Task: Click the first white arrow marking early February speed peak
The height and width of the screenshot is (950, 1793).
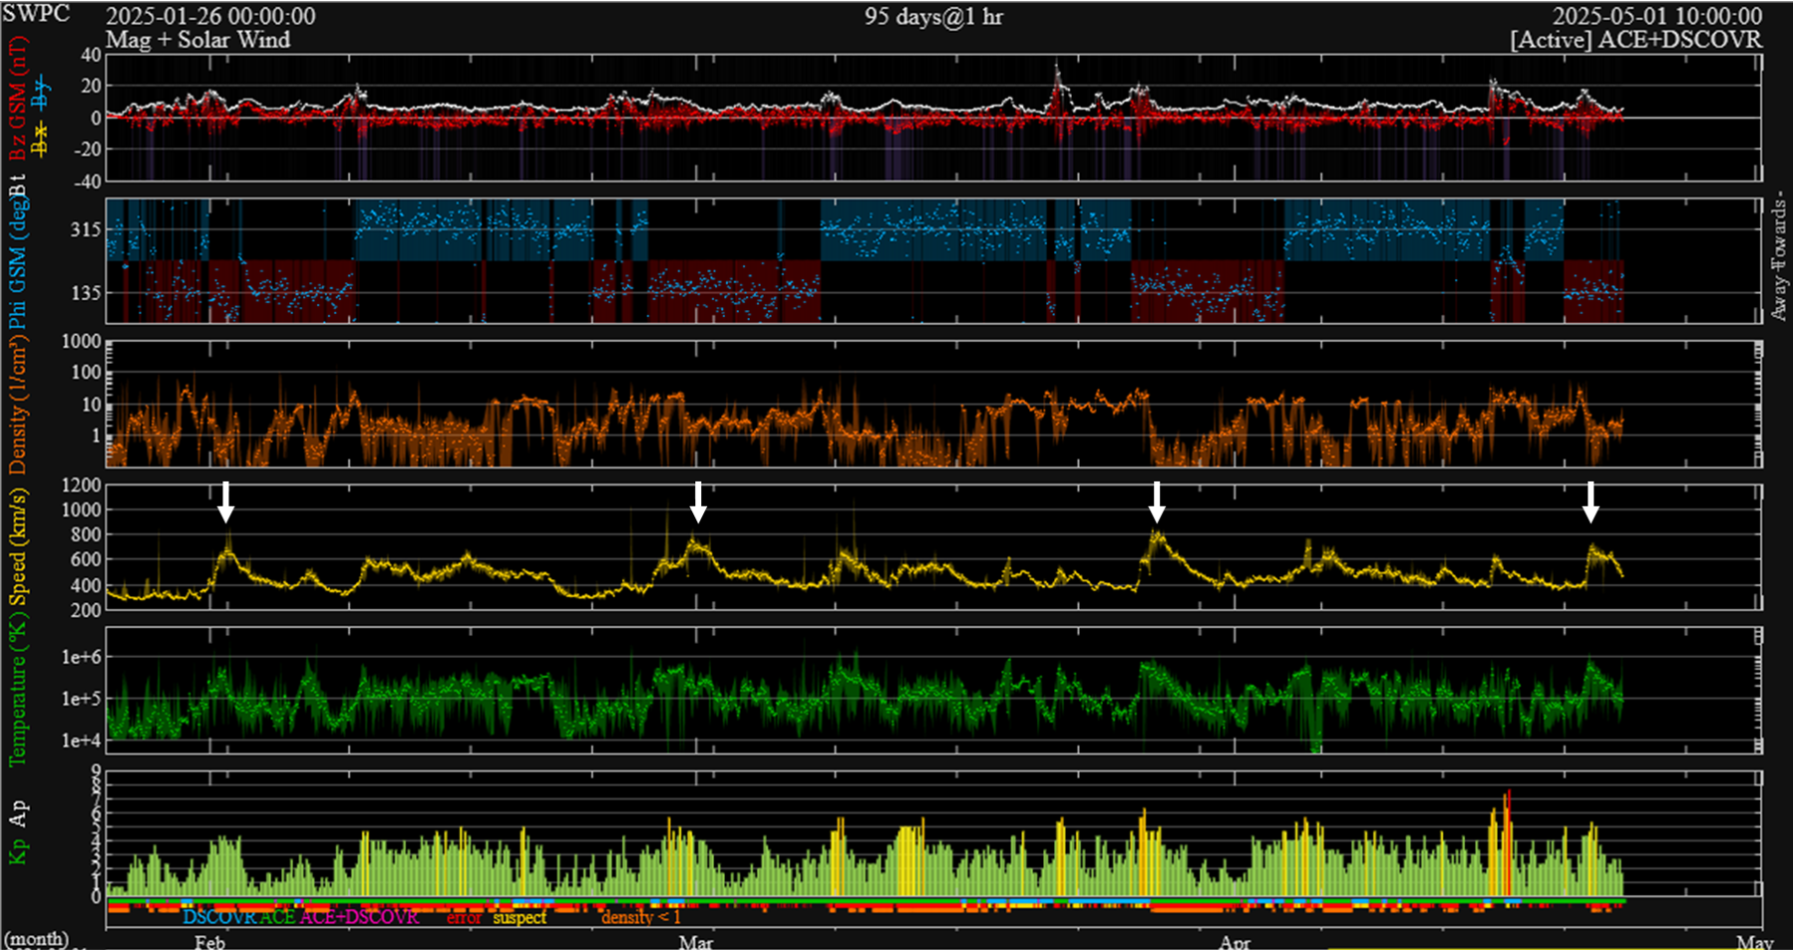Action: click(226, 501)
